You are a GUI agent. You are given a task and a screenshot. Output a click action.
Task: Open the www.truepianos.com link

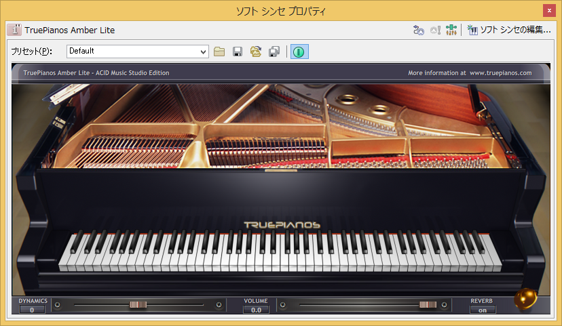(x=501, y=73)
